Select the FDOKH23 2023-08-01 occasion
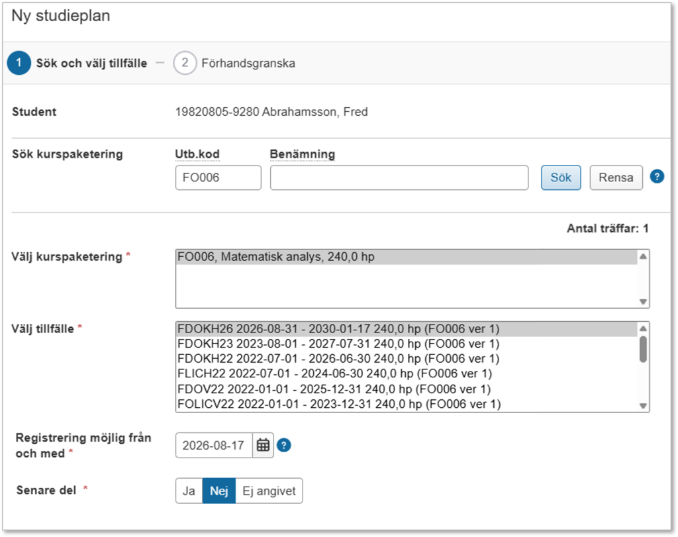 click(407, 344)
